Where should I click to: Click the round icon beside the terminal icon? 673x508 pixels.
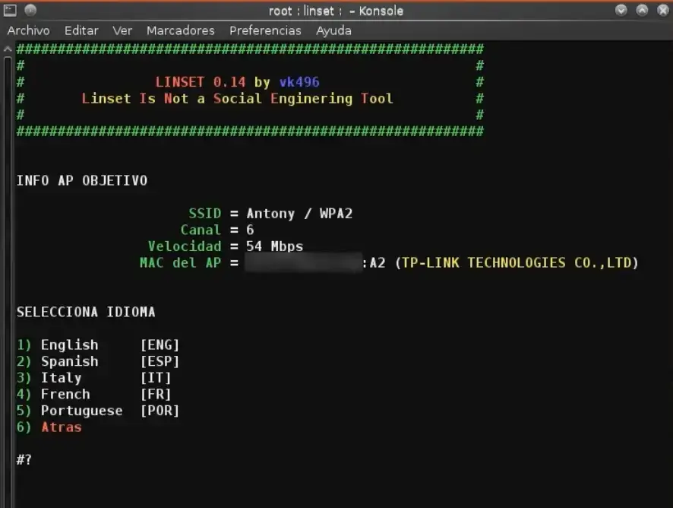[29, 11]
